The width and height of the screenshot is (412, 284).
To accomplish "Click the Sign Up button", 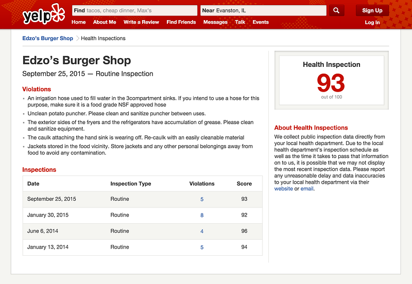I will point(372,10).
